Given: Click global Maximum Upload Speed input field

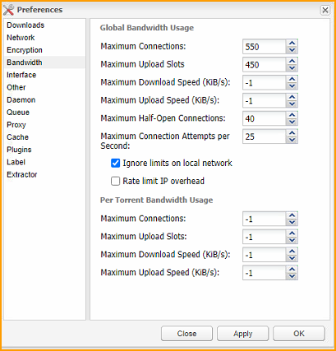Looking at the screenshot, I should click(x=265, y=100).
